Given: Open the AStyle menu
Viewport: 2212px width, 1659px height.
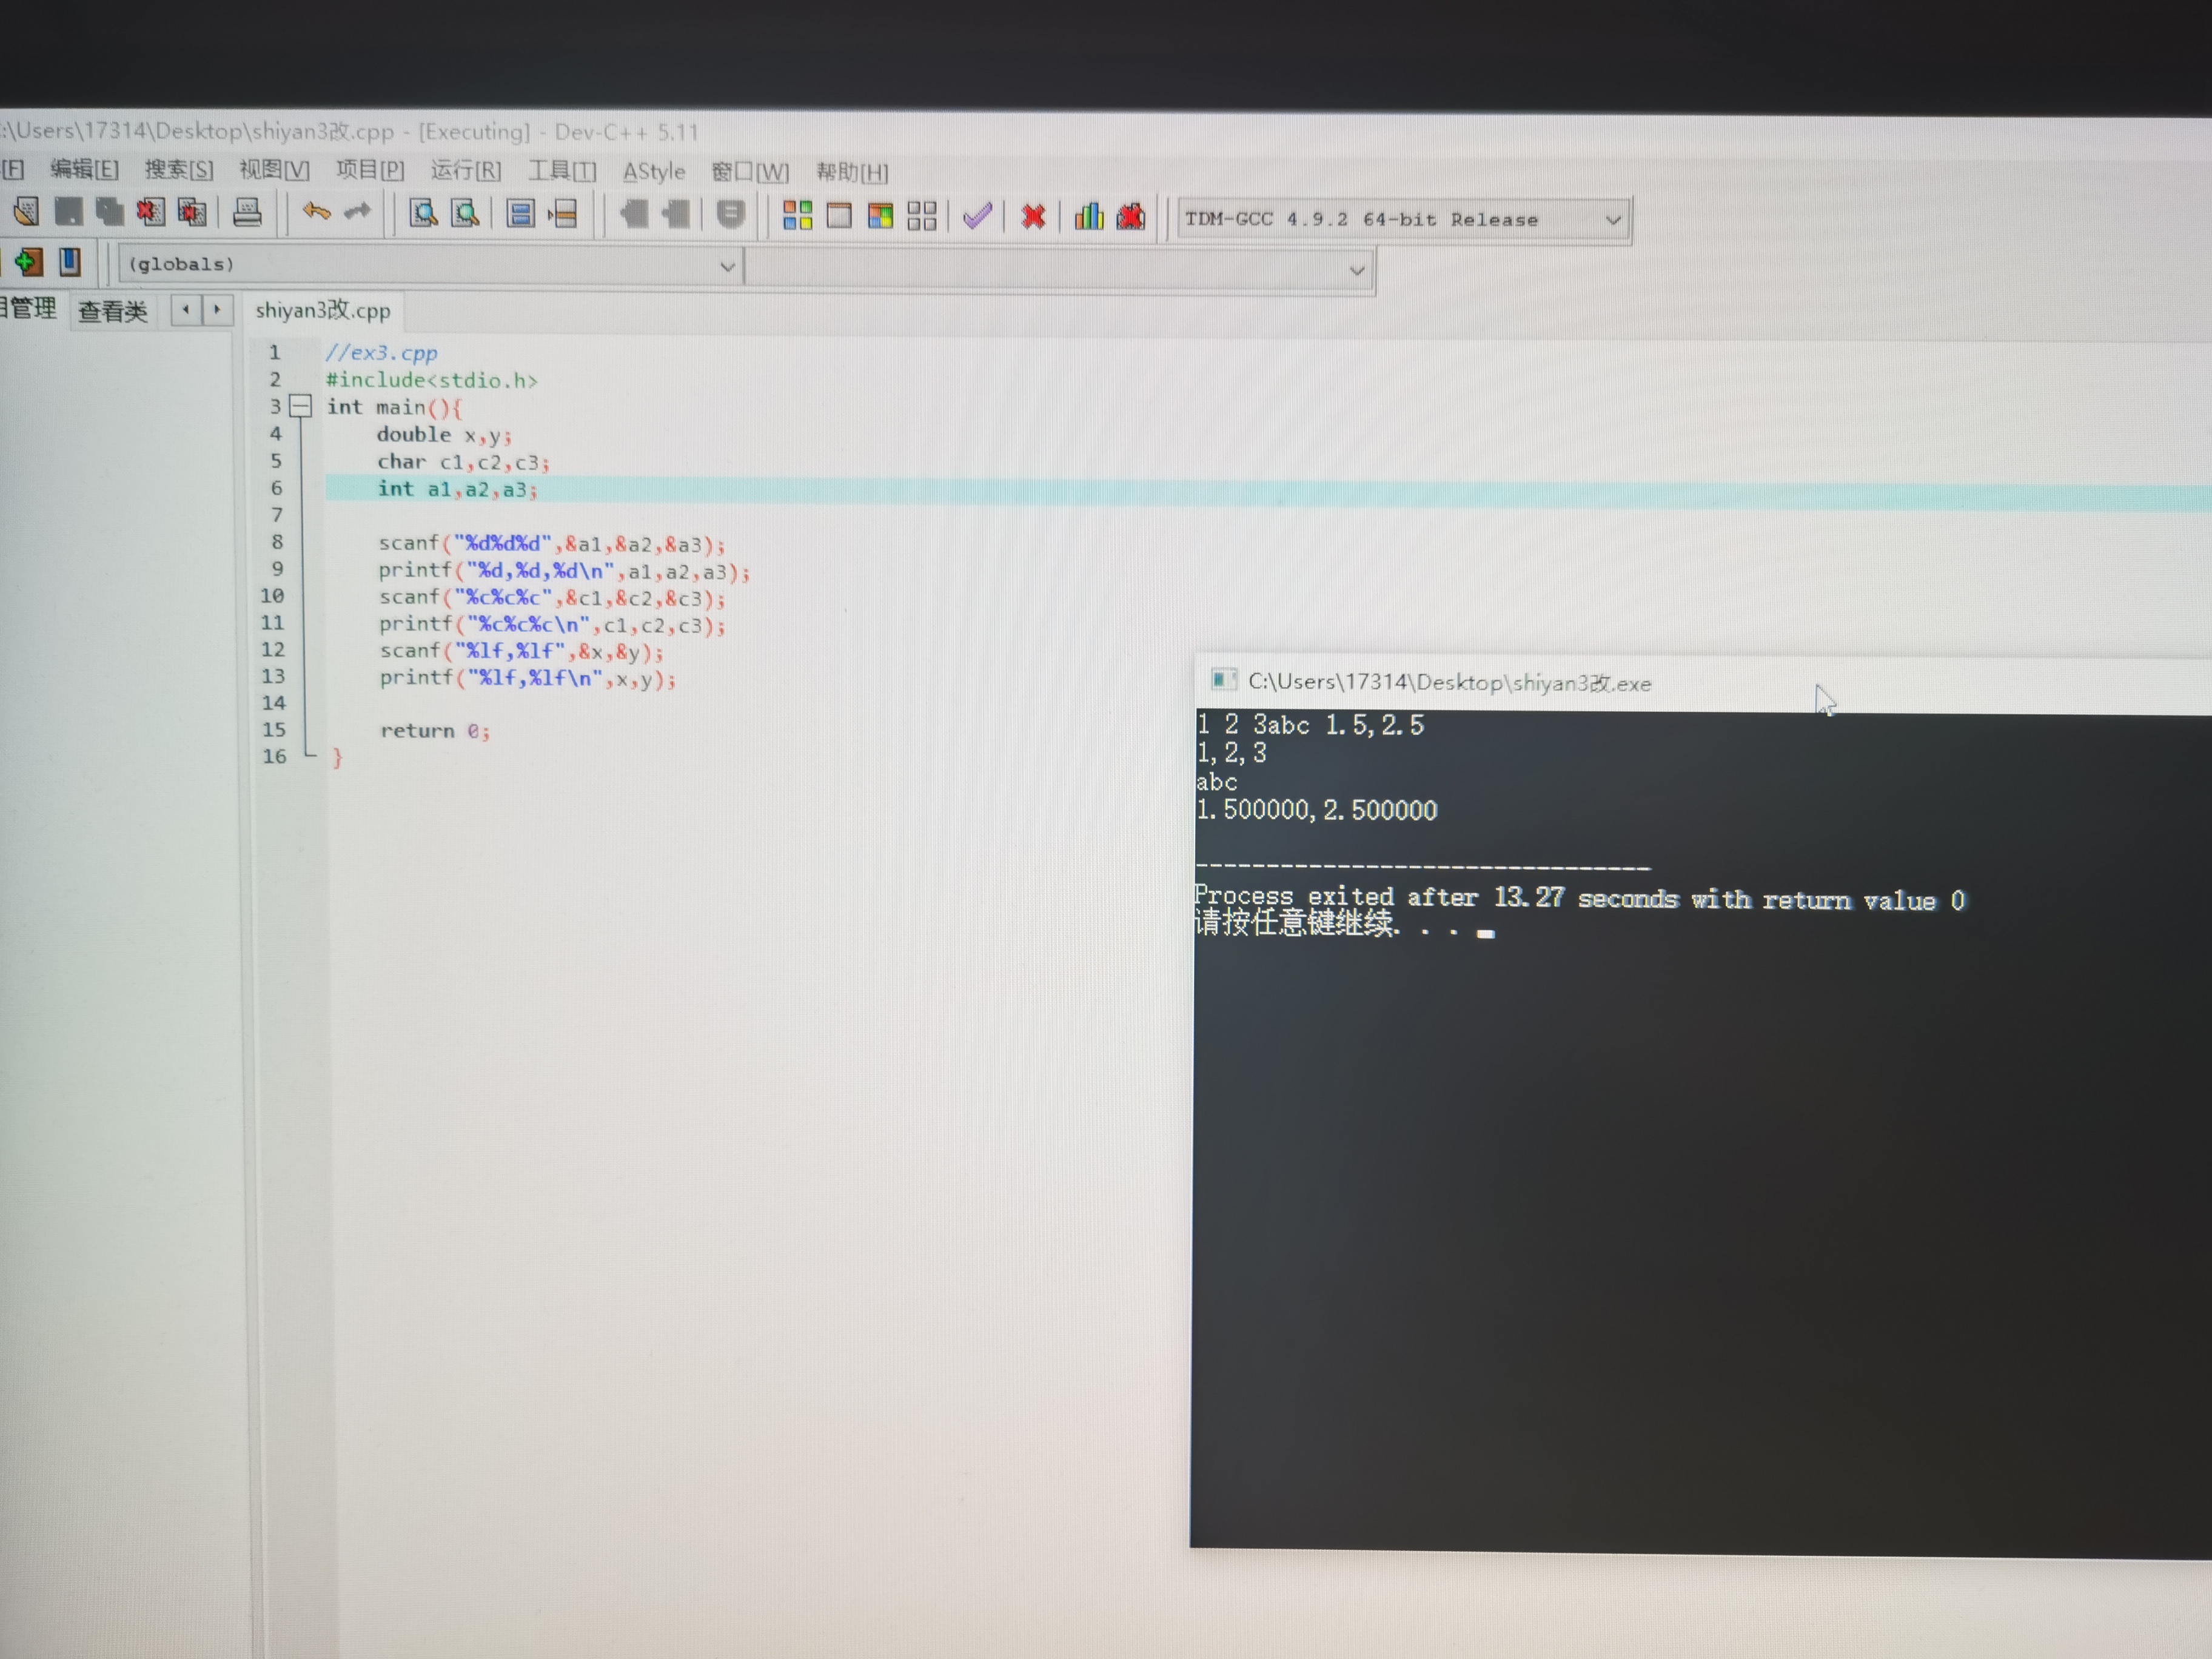Looking at the screenshot, I should 654,172.
